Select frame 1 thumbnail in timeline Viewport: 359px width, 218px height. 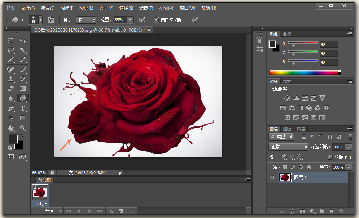(x=40, y=193)
